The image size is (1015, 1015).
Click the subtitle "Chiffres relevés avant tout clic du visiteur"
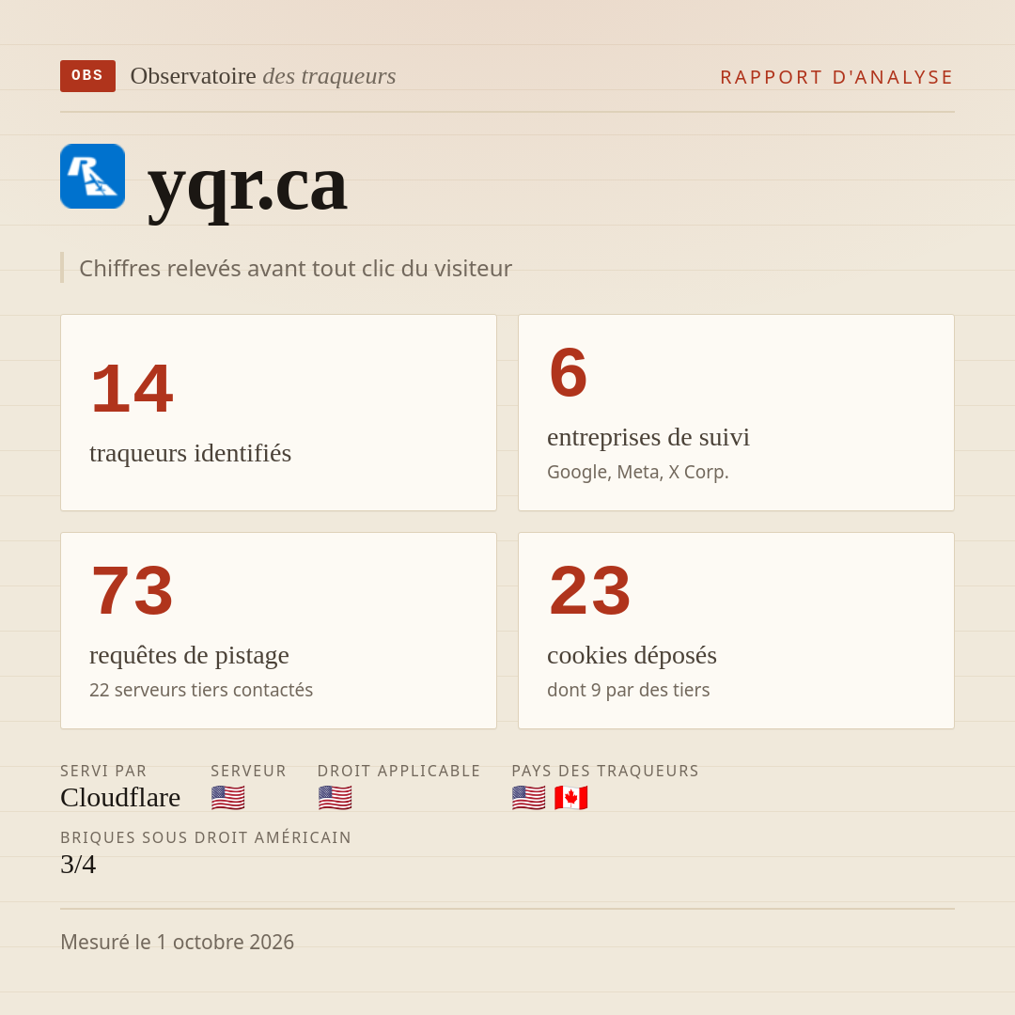[295, 268]
